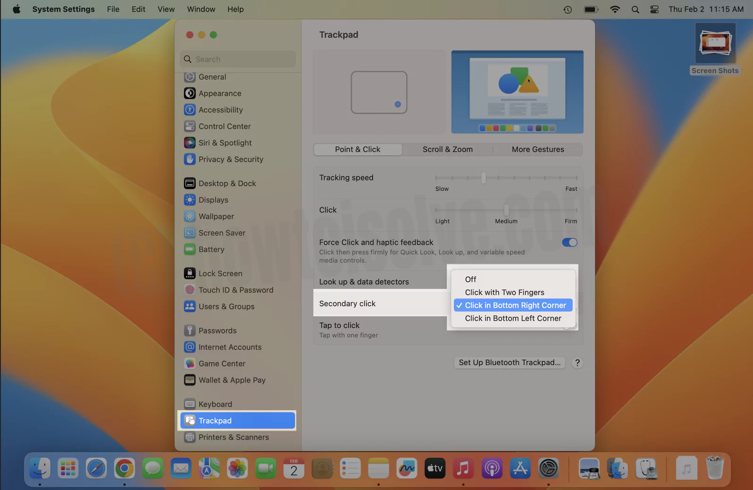
Task: Turn off Force Click and haptic feedback
Action: pyautogui.click(x=569, y=243)
